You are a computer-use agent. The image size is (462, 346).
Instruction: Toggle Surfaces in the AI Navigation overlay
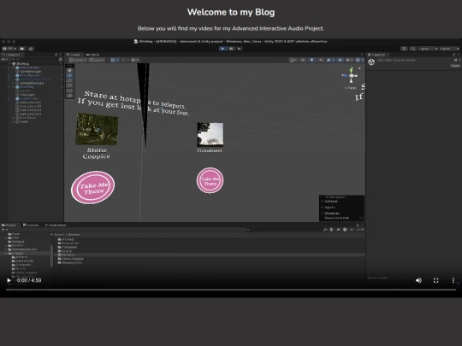pos(330,202)
